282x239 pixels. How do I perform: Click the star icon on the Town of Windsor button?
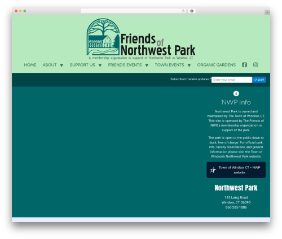pyautogui.click(x=213, y=170)
